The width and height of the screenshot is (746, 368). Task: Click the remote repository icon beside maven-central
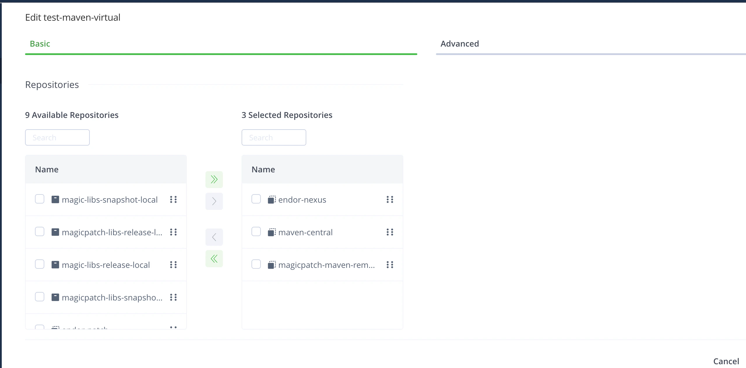[271, 232]
